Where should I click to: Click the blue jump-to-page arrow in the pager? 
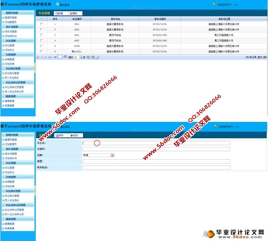tap(55, 57)
